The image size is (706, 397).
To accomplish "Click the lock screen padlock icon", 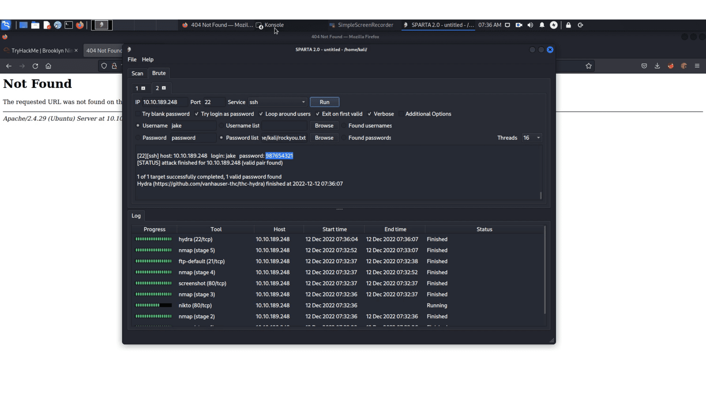I will [568, 25].
